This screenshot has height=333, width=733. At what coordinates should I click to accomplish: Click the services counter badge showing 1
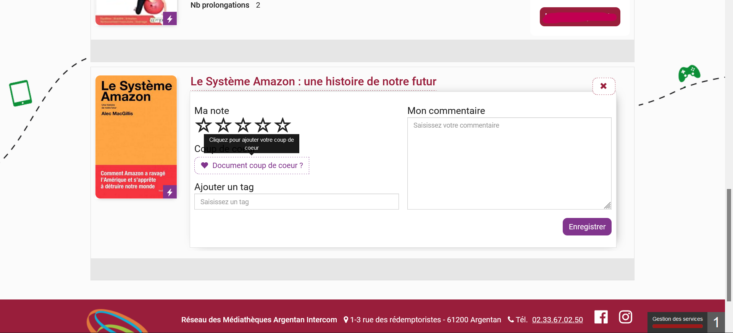click(716, 322)
